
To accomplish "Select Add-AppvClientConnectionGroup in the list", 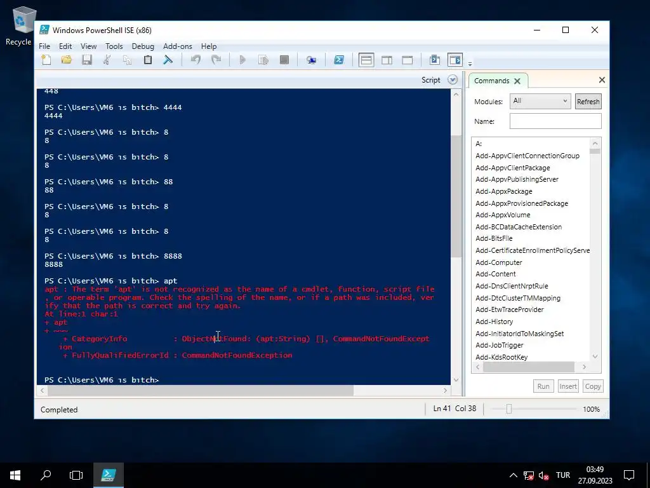I will pyautogui.click(x=527, y=156).
